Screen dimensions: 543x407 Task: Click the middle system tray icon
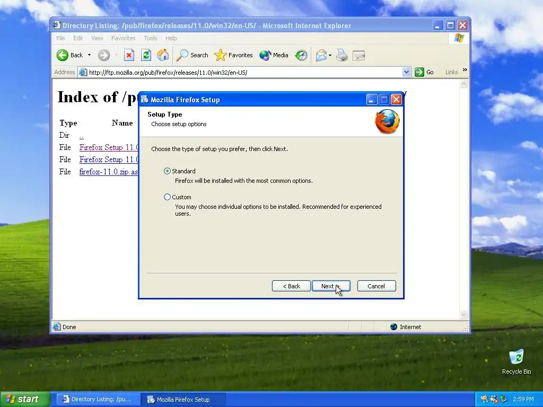(x=494, y=399)
